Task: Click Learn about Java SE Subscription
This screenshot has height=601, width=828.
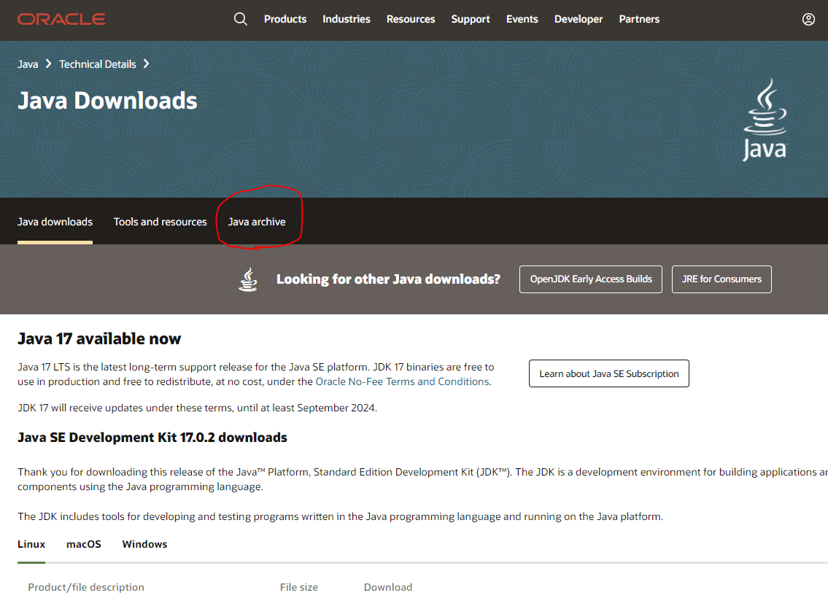Action: click(x=609, y=373)
